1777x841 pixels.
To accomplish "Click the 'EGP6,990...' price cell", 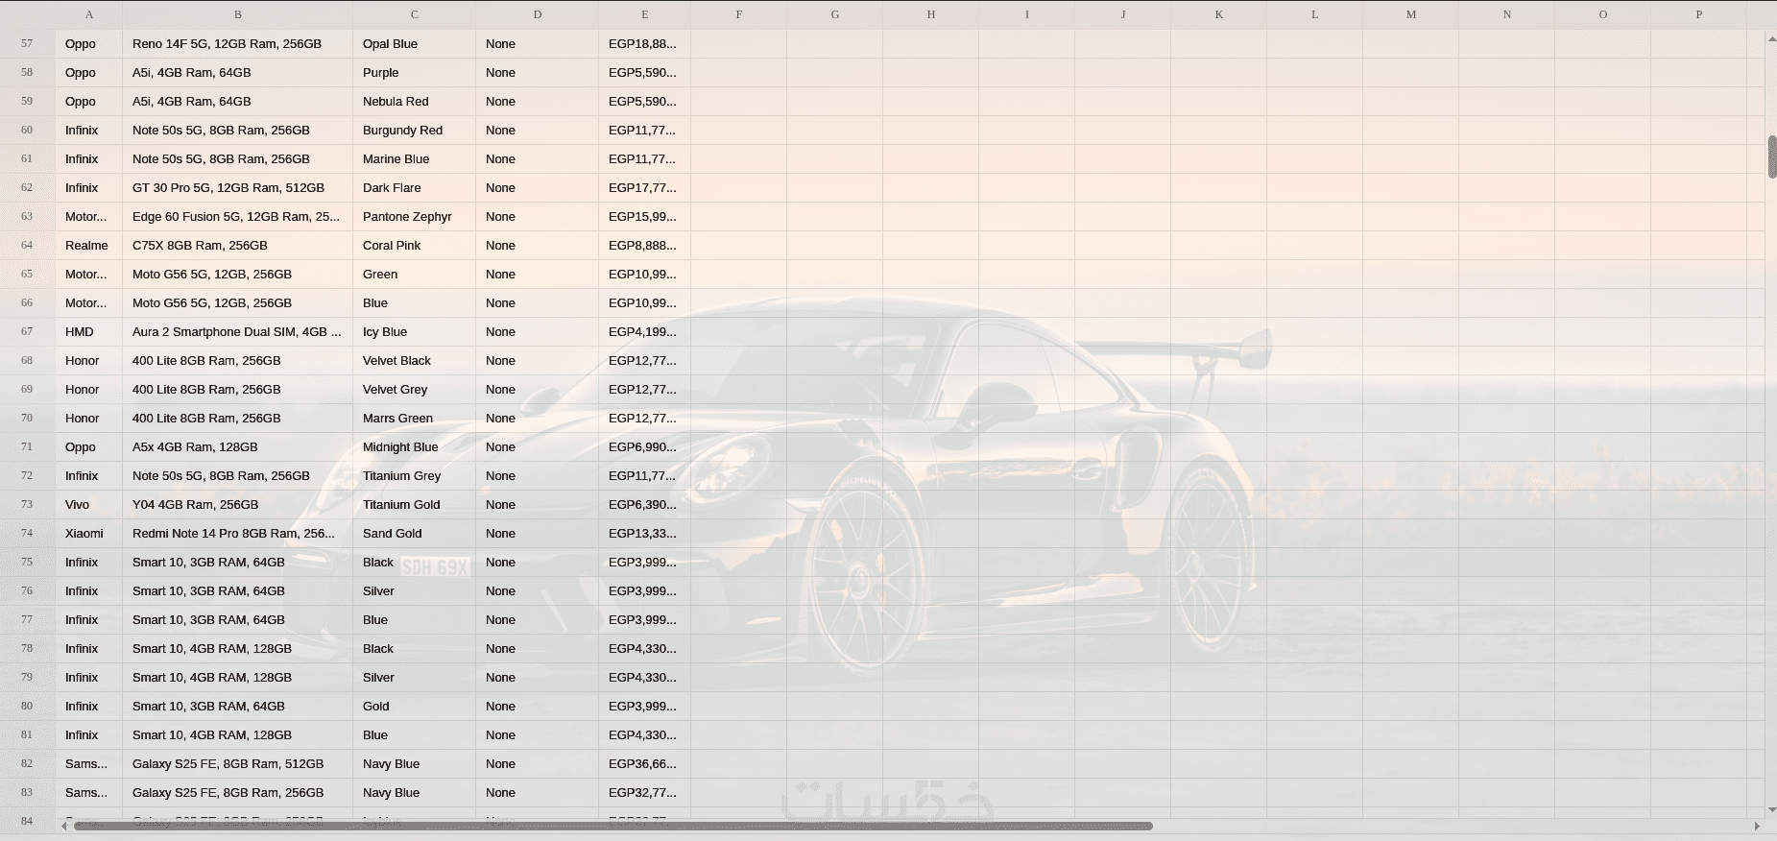I will click(645, 446).
